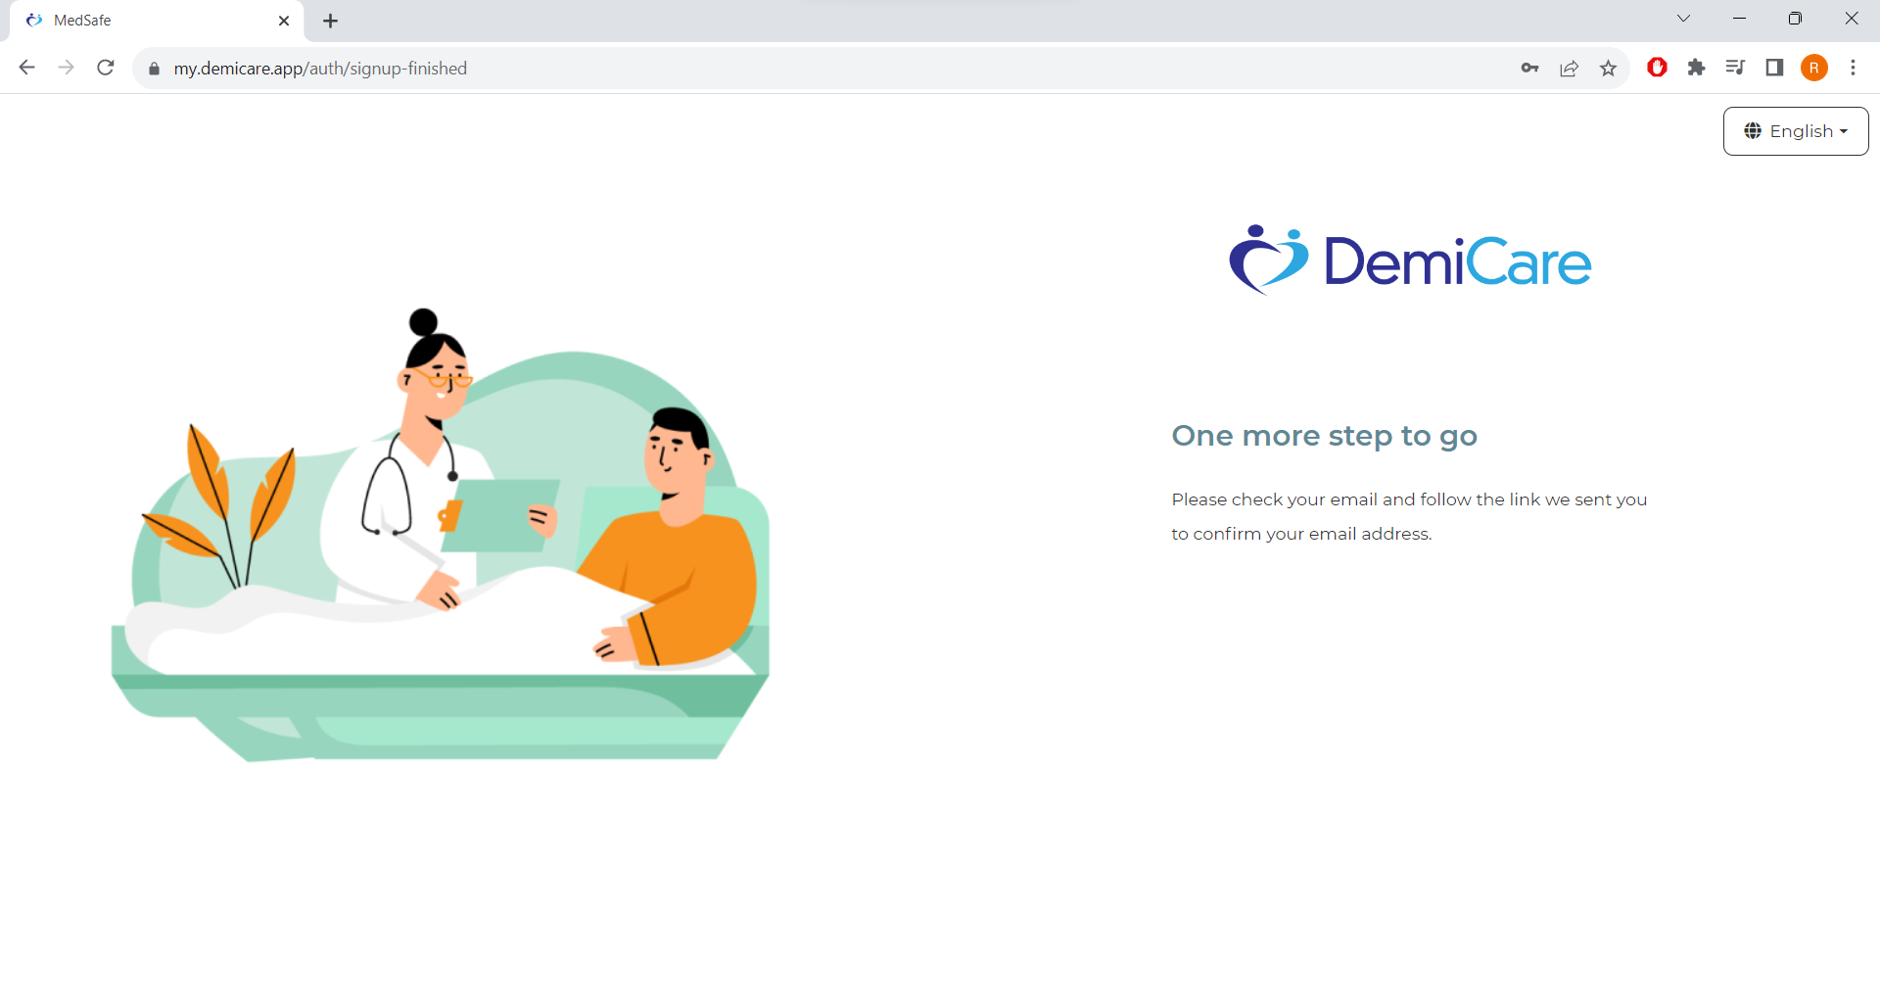
Task: Open the profile avatar R
Action: (x=1813, y=68)
